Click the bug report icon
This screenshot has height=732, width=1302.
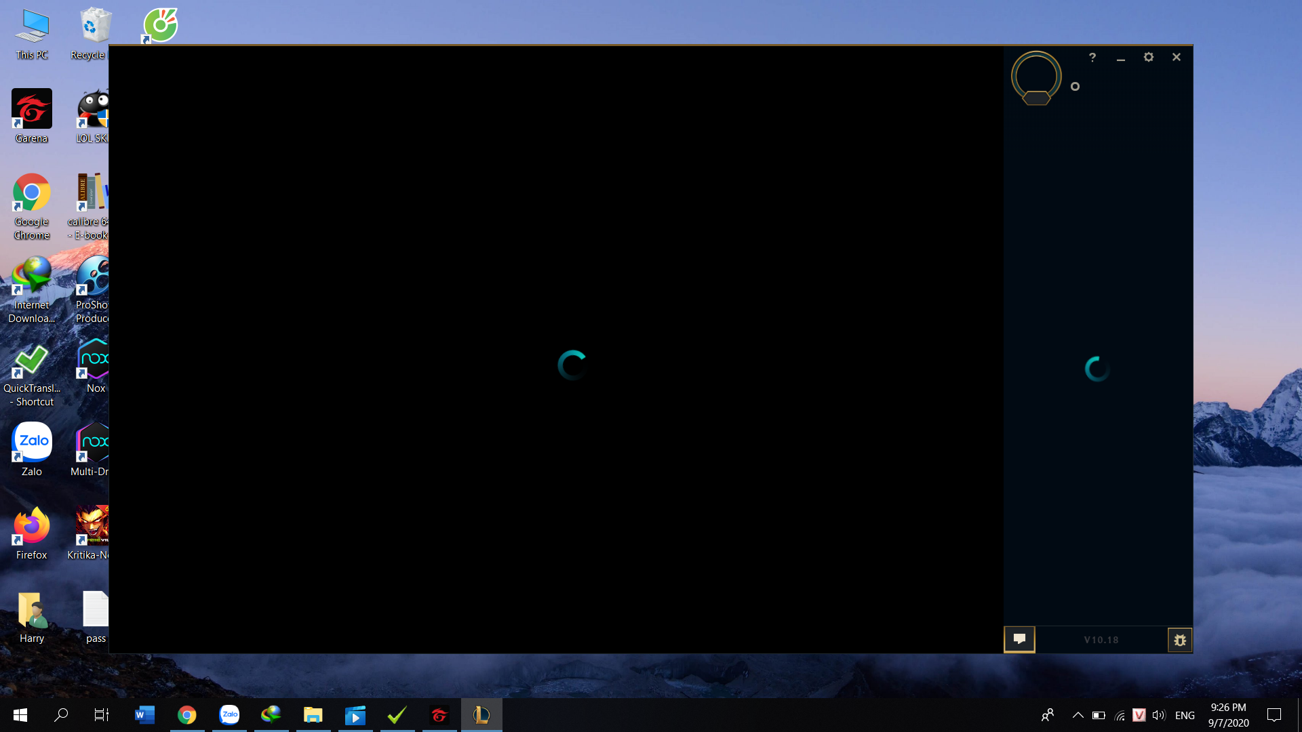[1180, 640]
